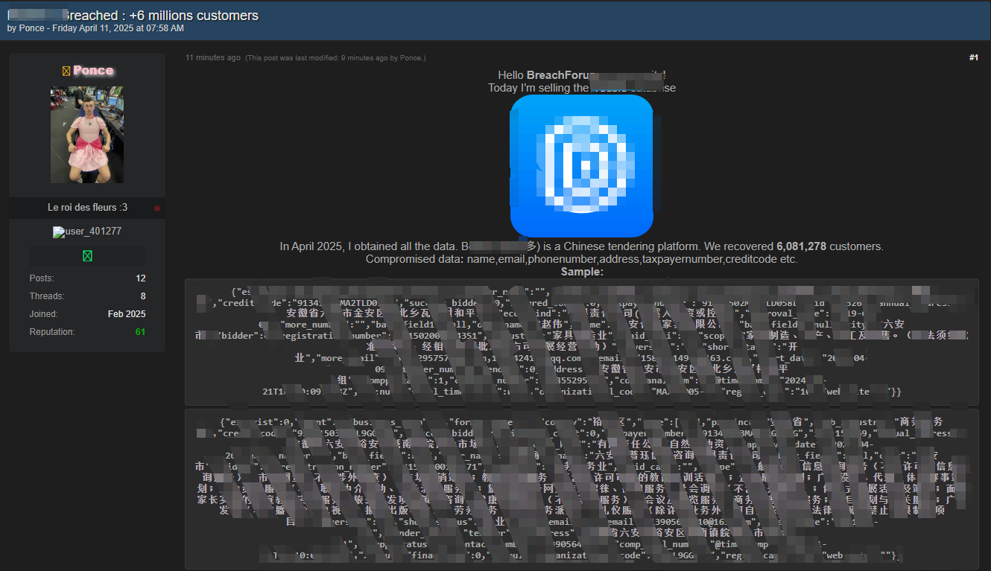Click the Compromised data line
991x571 pixels.
click(x=582, y=259)
